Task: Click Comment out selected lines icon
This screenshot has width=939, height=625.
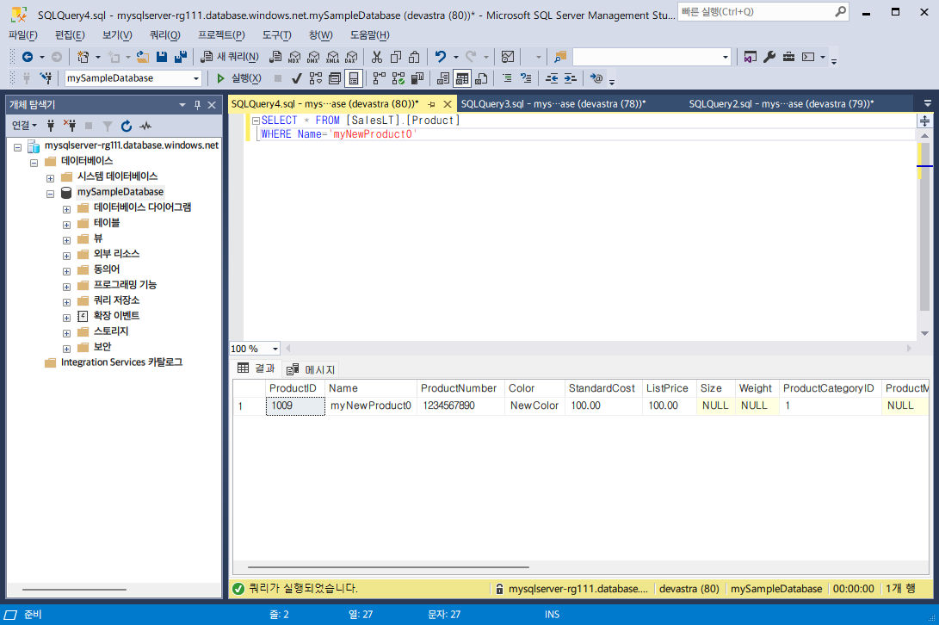Action: (x=507, y=77)
